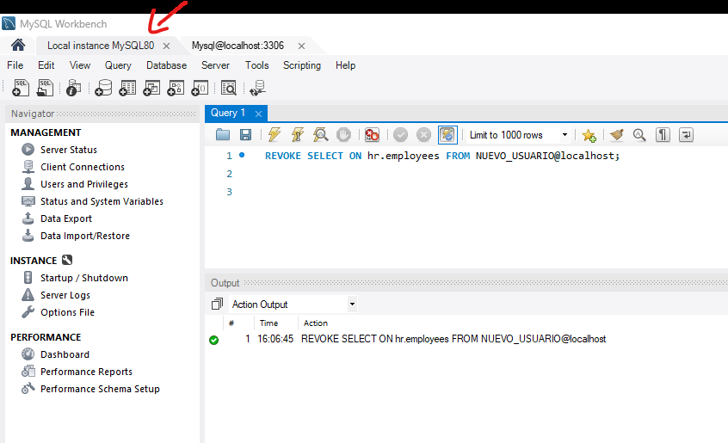728x443 pixels.
Task: Stop the running query icon
Action: pos(343,135)
